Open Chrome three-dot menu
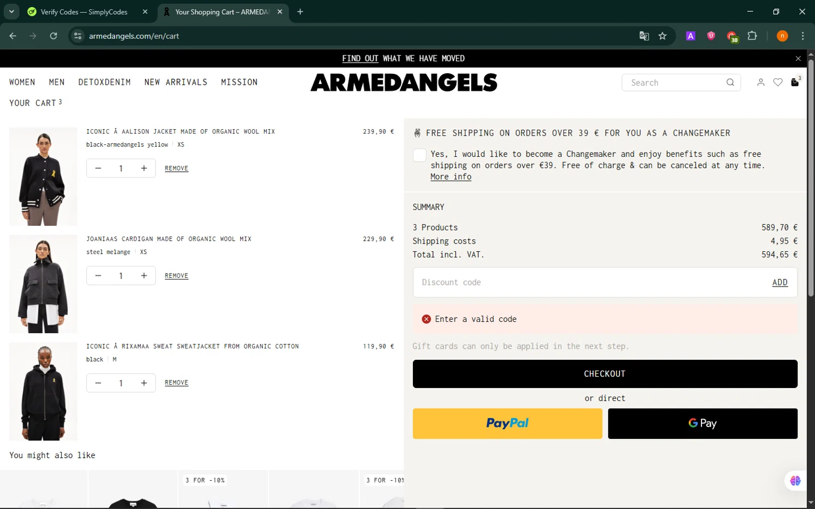 [x=803, y=36]
